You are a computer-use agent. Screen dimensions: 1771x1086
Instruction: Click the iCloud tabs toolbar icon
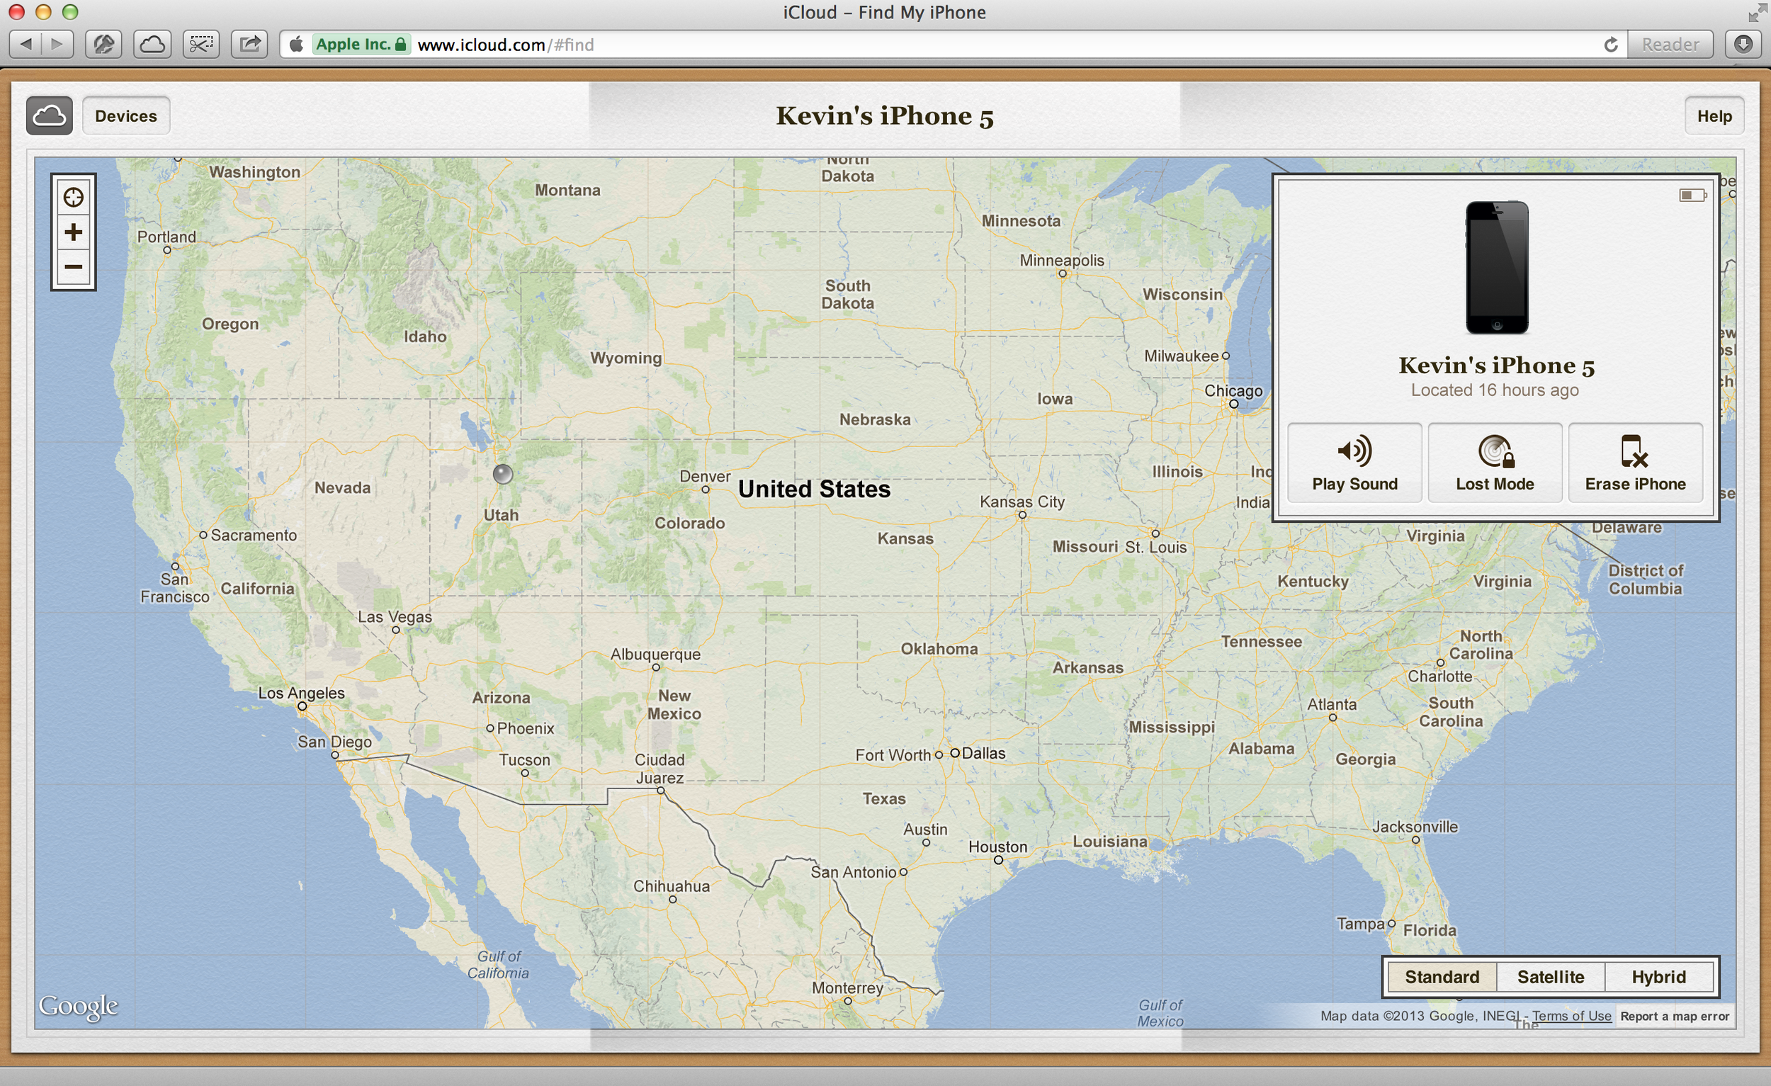click(x=152, y=45)
